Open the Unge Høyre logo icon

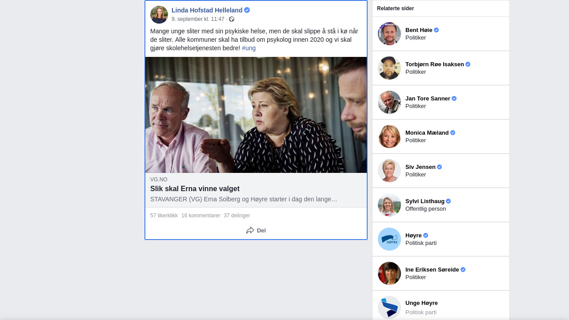(x=389, y=308)
